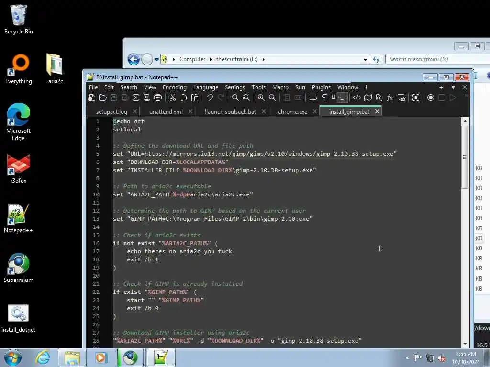Close the unattend.xml tab
This screenshot has height=367, width=490.
pyautogui.click(x=190, y=111)
